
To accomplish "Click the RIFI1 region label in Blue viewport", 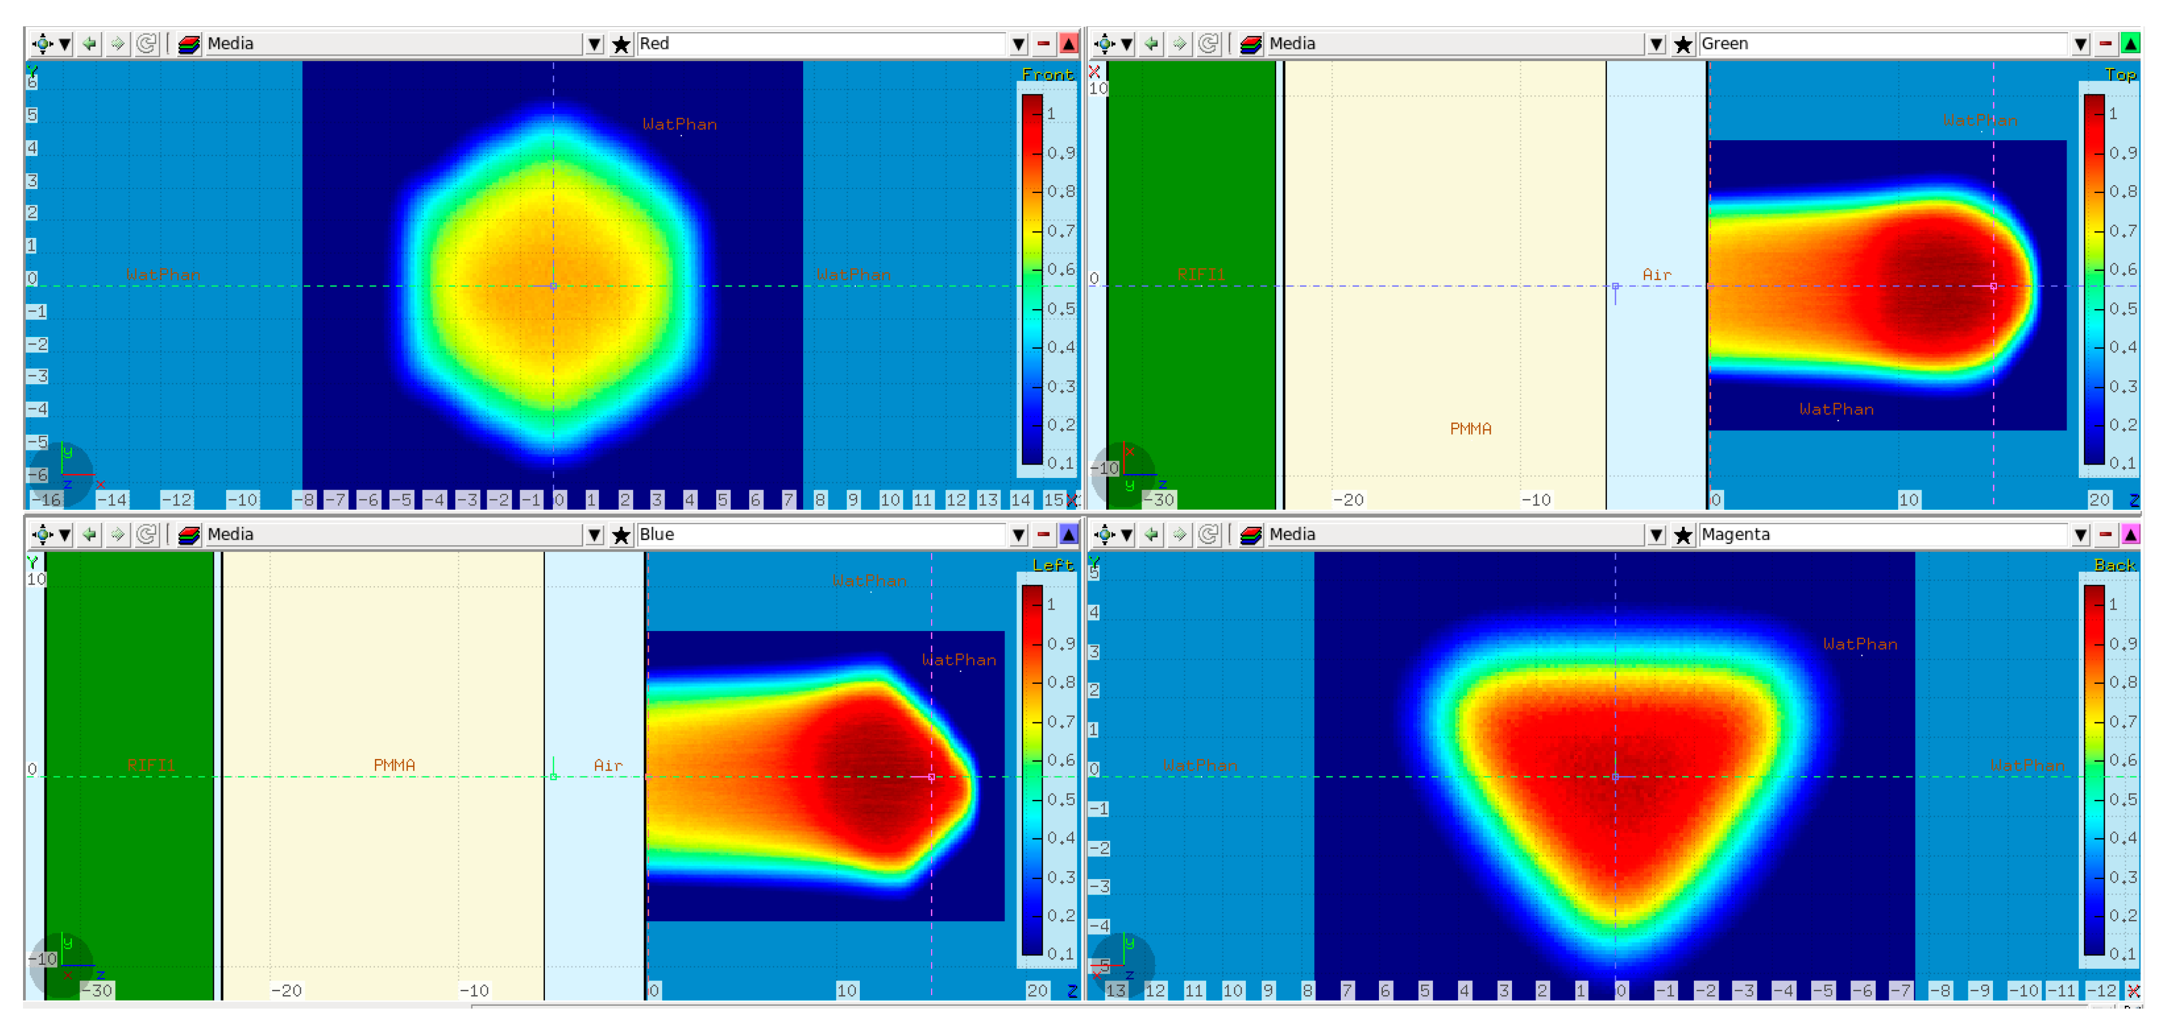I will (x=151, y=765).
